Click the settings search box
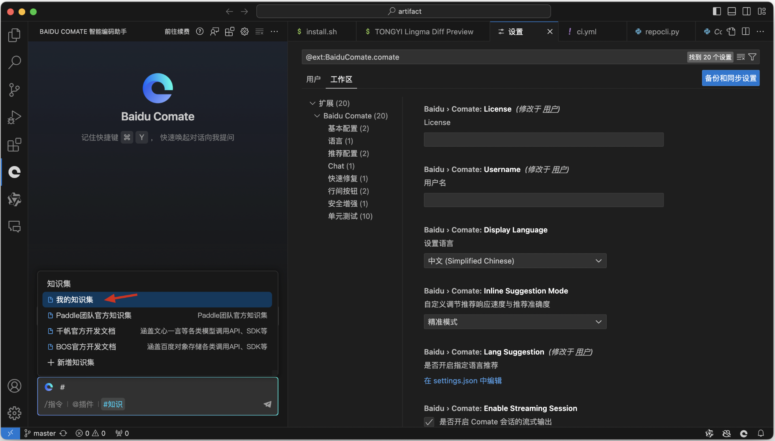 (494, 57)
